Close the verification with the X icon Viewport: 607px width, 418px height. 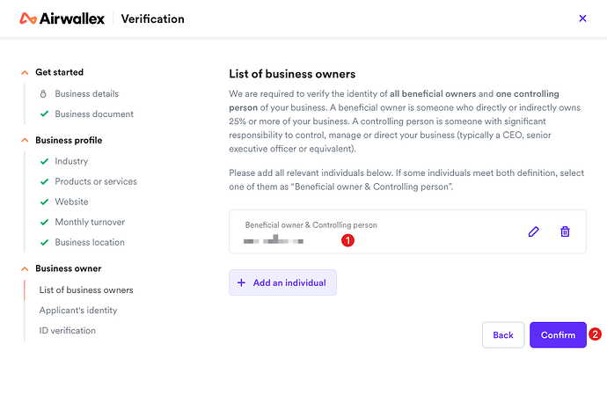click(582, 18)
